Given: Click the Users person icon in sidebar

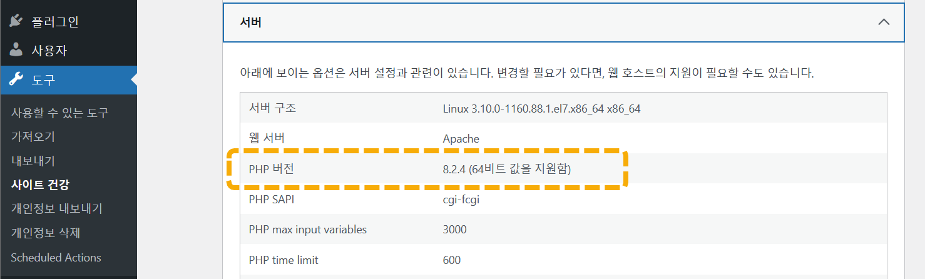Looking at the screenshot, I should pyautogui.click(x=16, y=50).
